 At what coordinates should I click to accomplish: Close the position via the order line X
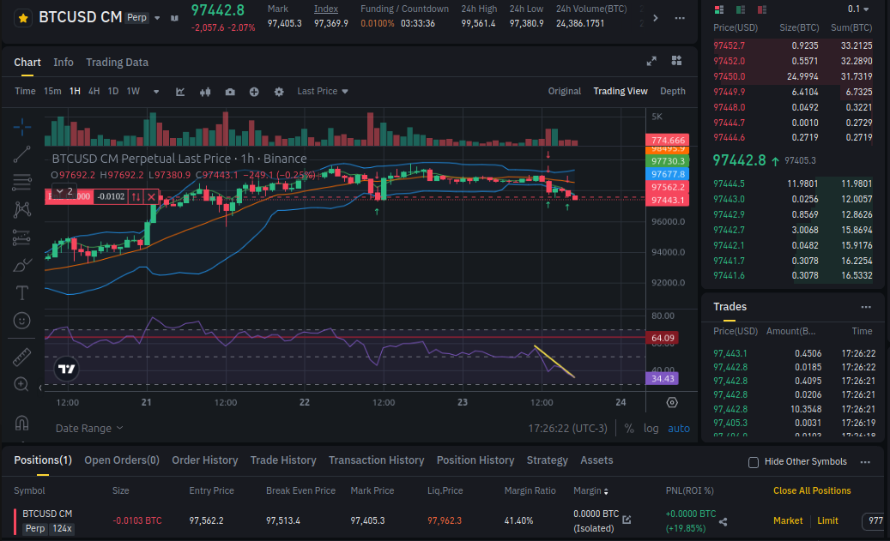[151, 197]
